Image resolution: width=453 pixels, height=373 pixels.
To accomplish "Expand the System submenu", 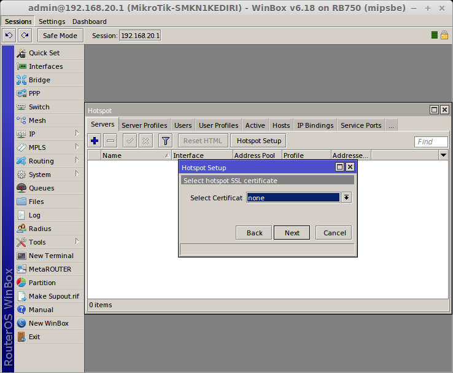I will pos(77,174).
